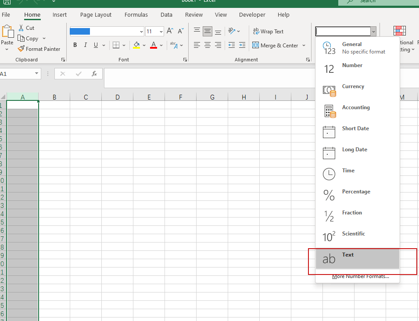Decrease indent of cell content
Screen dimensions: 419x321
[232, 45]
